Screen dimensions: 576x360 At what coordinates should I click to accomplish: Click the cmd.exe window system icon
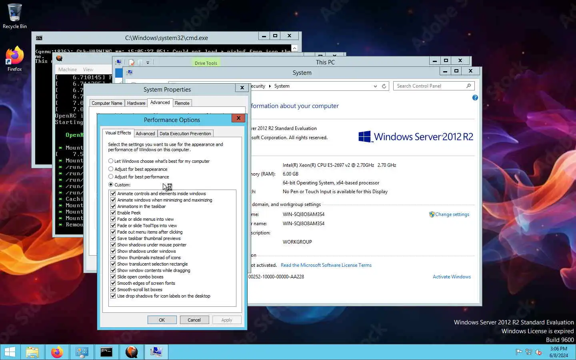(39, 38)
